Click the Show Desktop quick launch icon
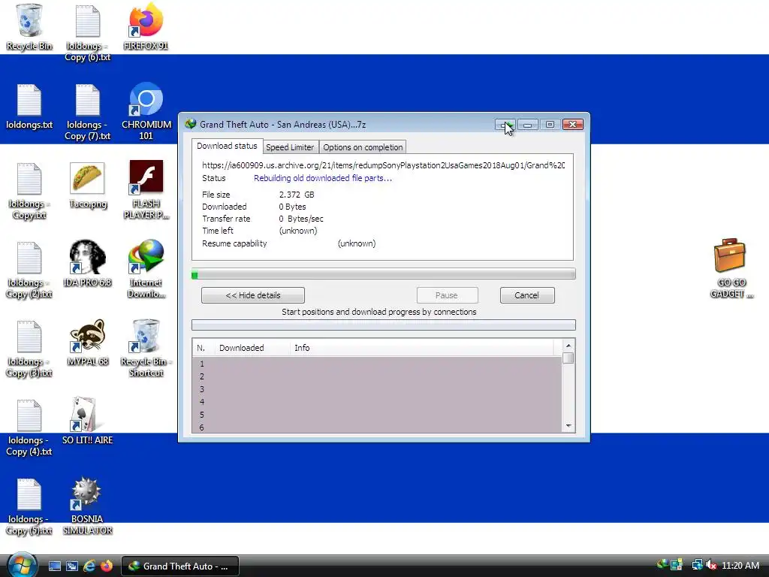The height and width of the screenshot is (577, 769). click(x=55, y=566)
